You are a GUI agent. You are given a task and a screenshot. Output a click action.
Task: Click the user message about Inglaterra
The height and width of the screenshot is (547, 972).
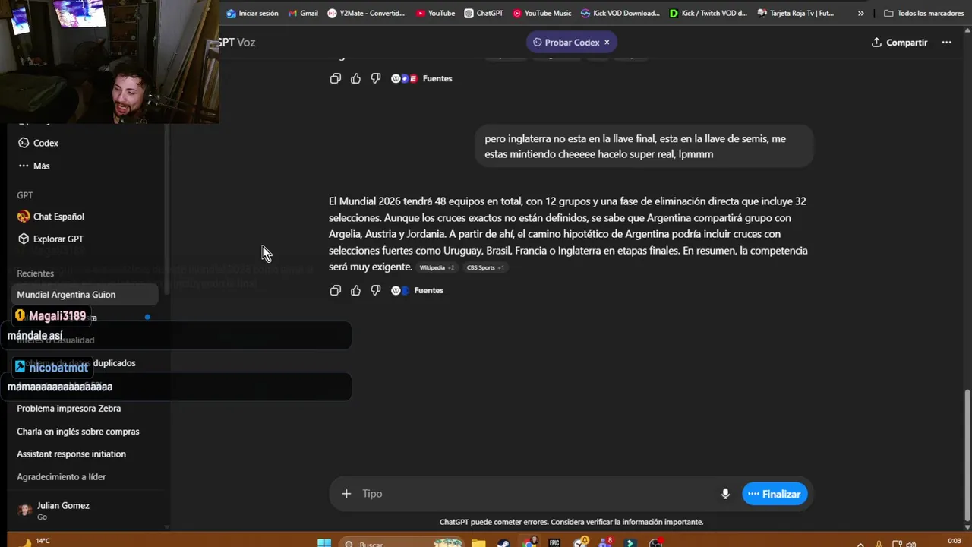pyautogui.click(x=644, y=147)
